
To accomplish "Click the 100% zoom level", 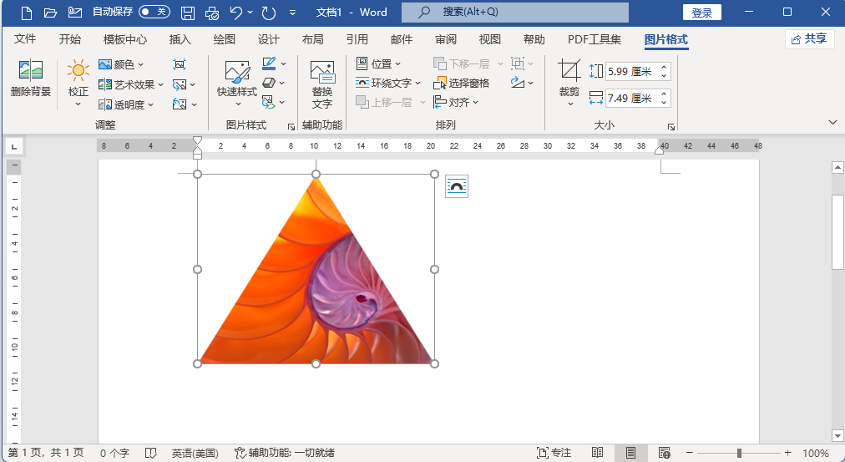I will (x=816, y=453).
